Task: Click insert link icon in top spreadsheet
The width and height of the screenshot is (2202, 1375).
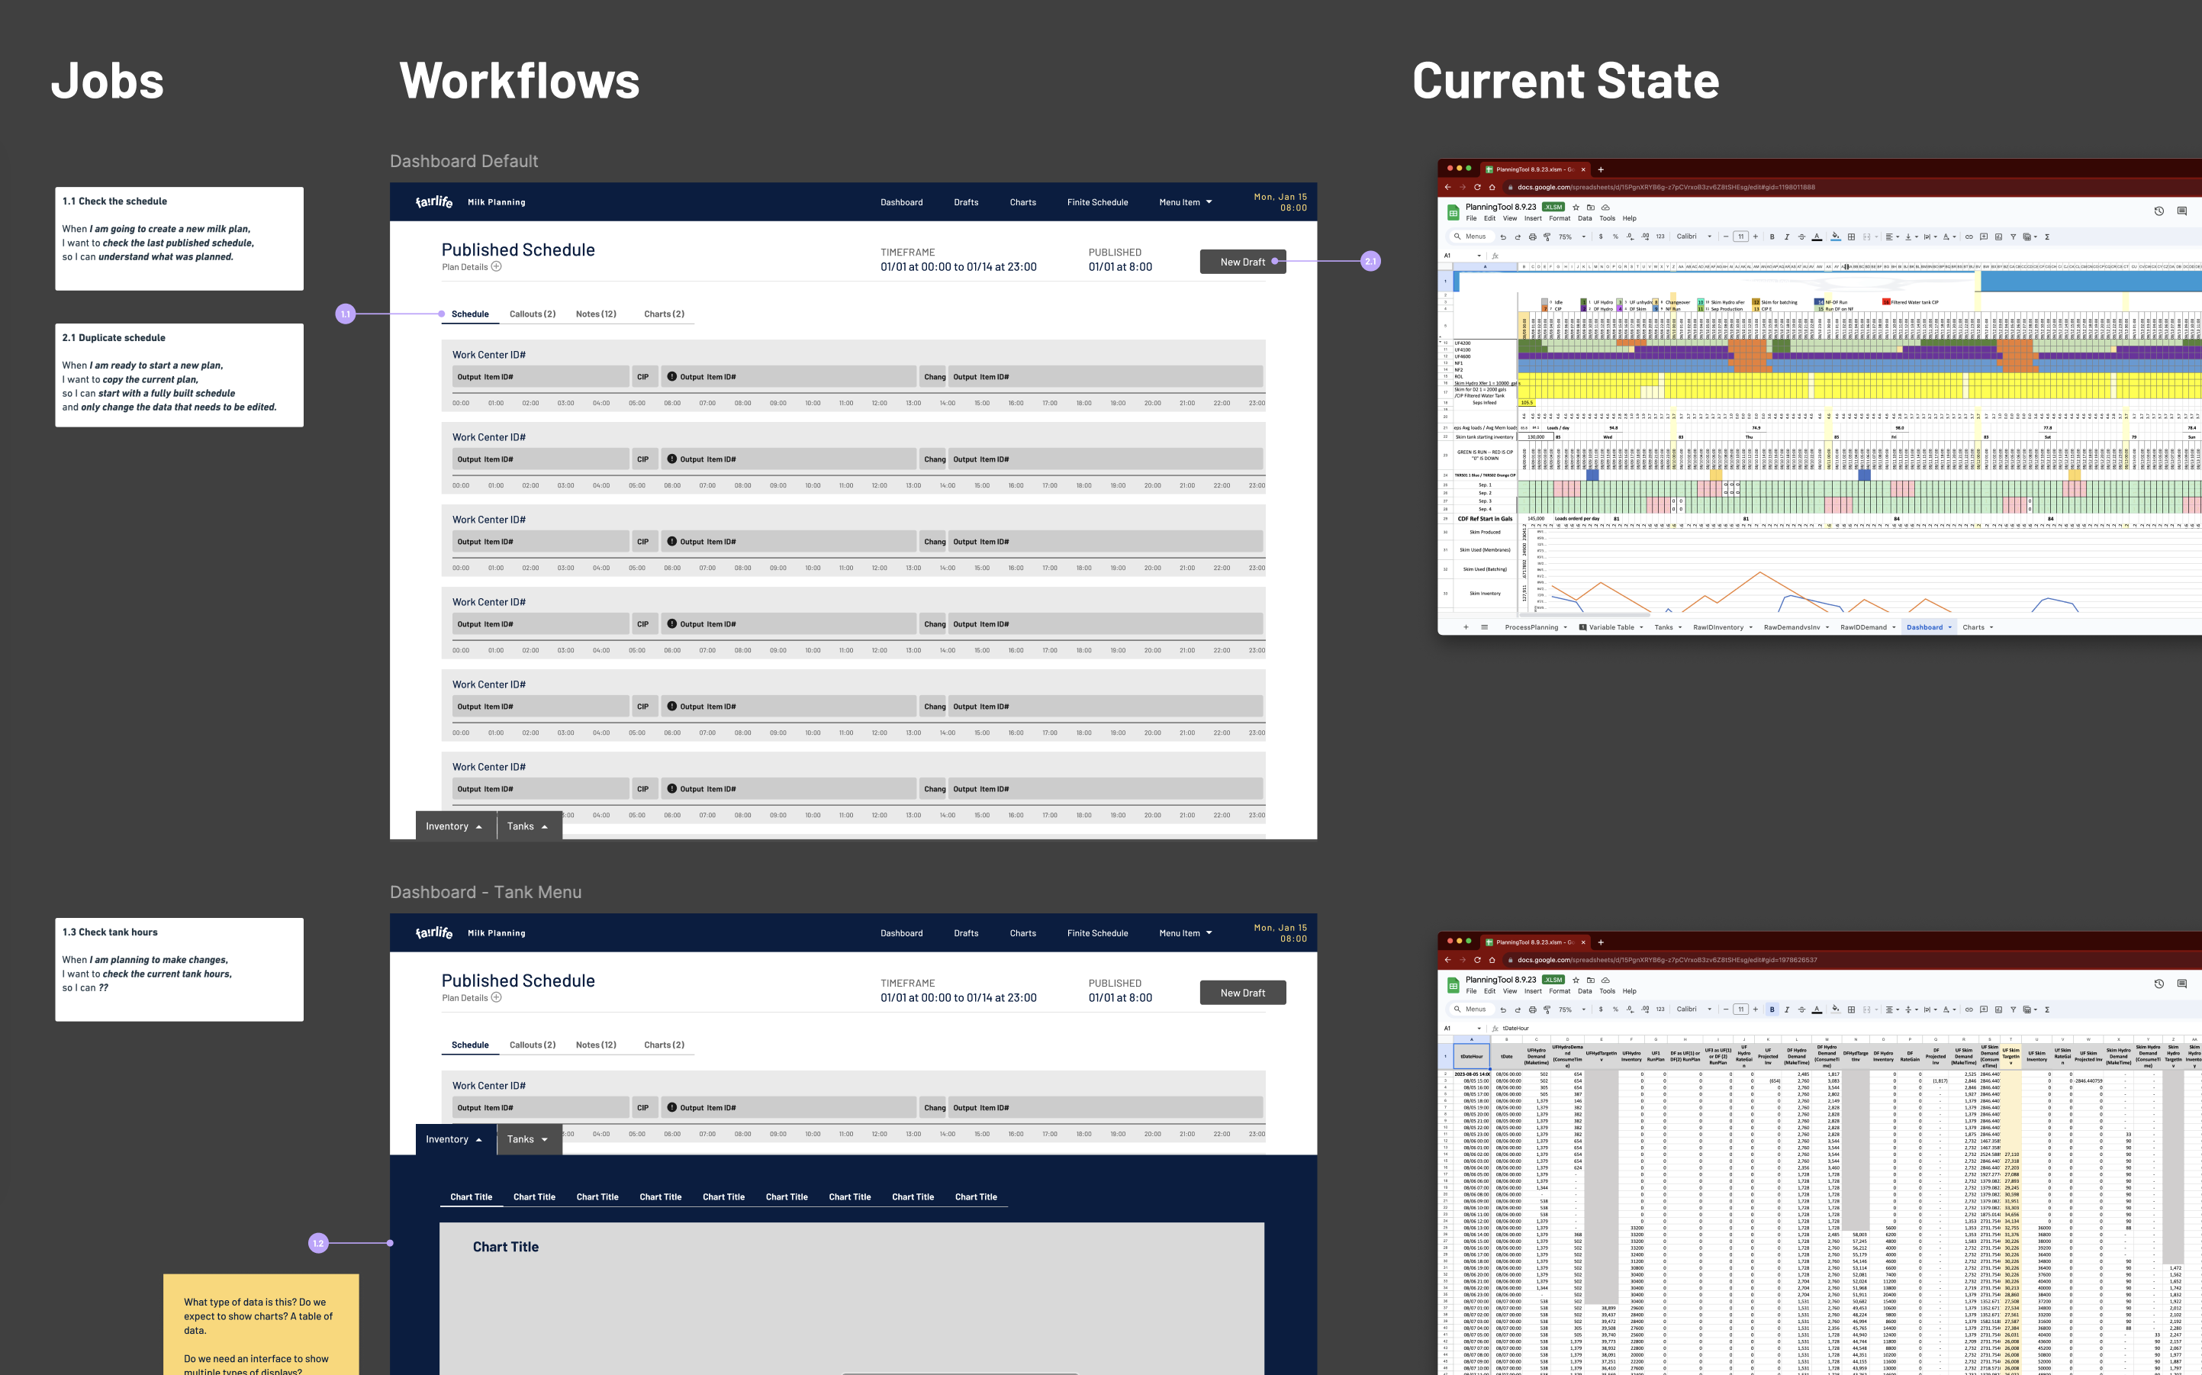Action: (1969, 237)
